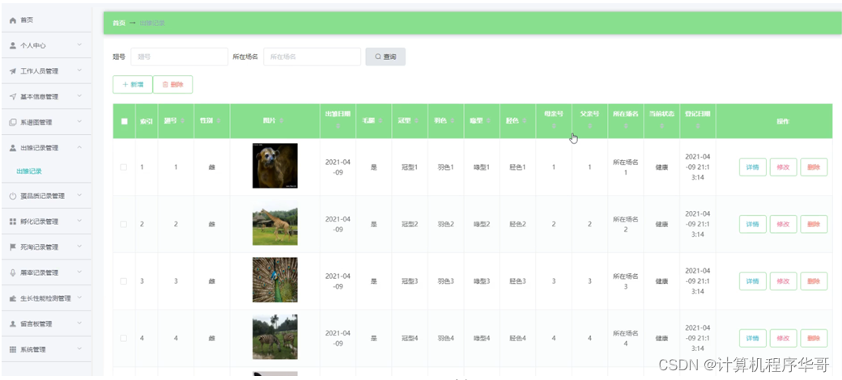
Task: Sort by 登记日期 using header arrows
Action: 698,126
